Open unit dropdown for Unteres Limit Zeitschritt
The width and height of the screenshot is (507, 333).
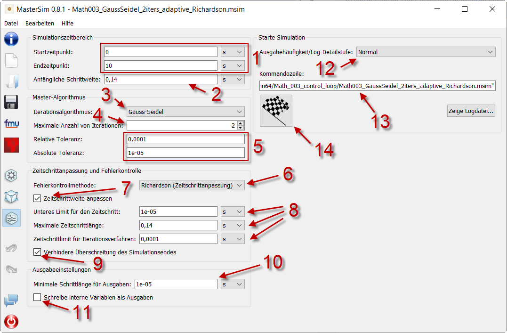tap(233, 211)
